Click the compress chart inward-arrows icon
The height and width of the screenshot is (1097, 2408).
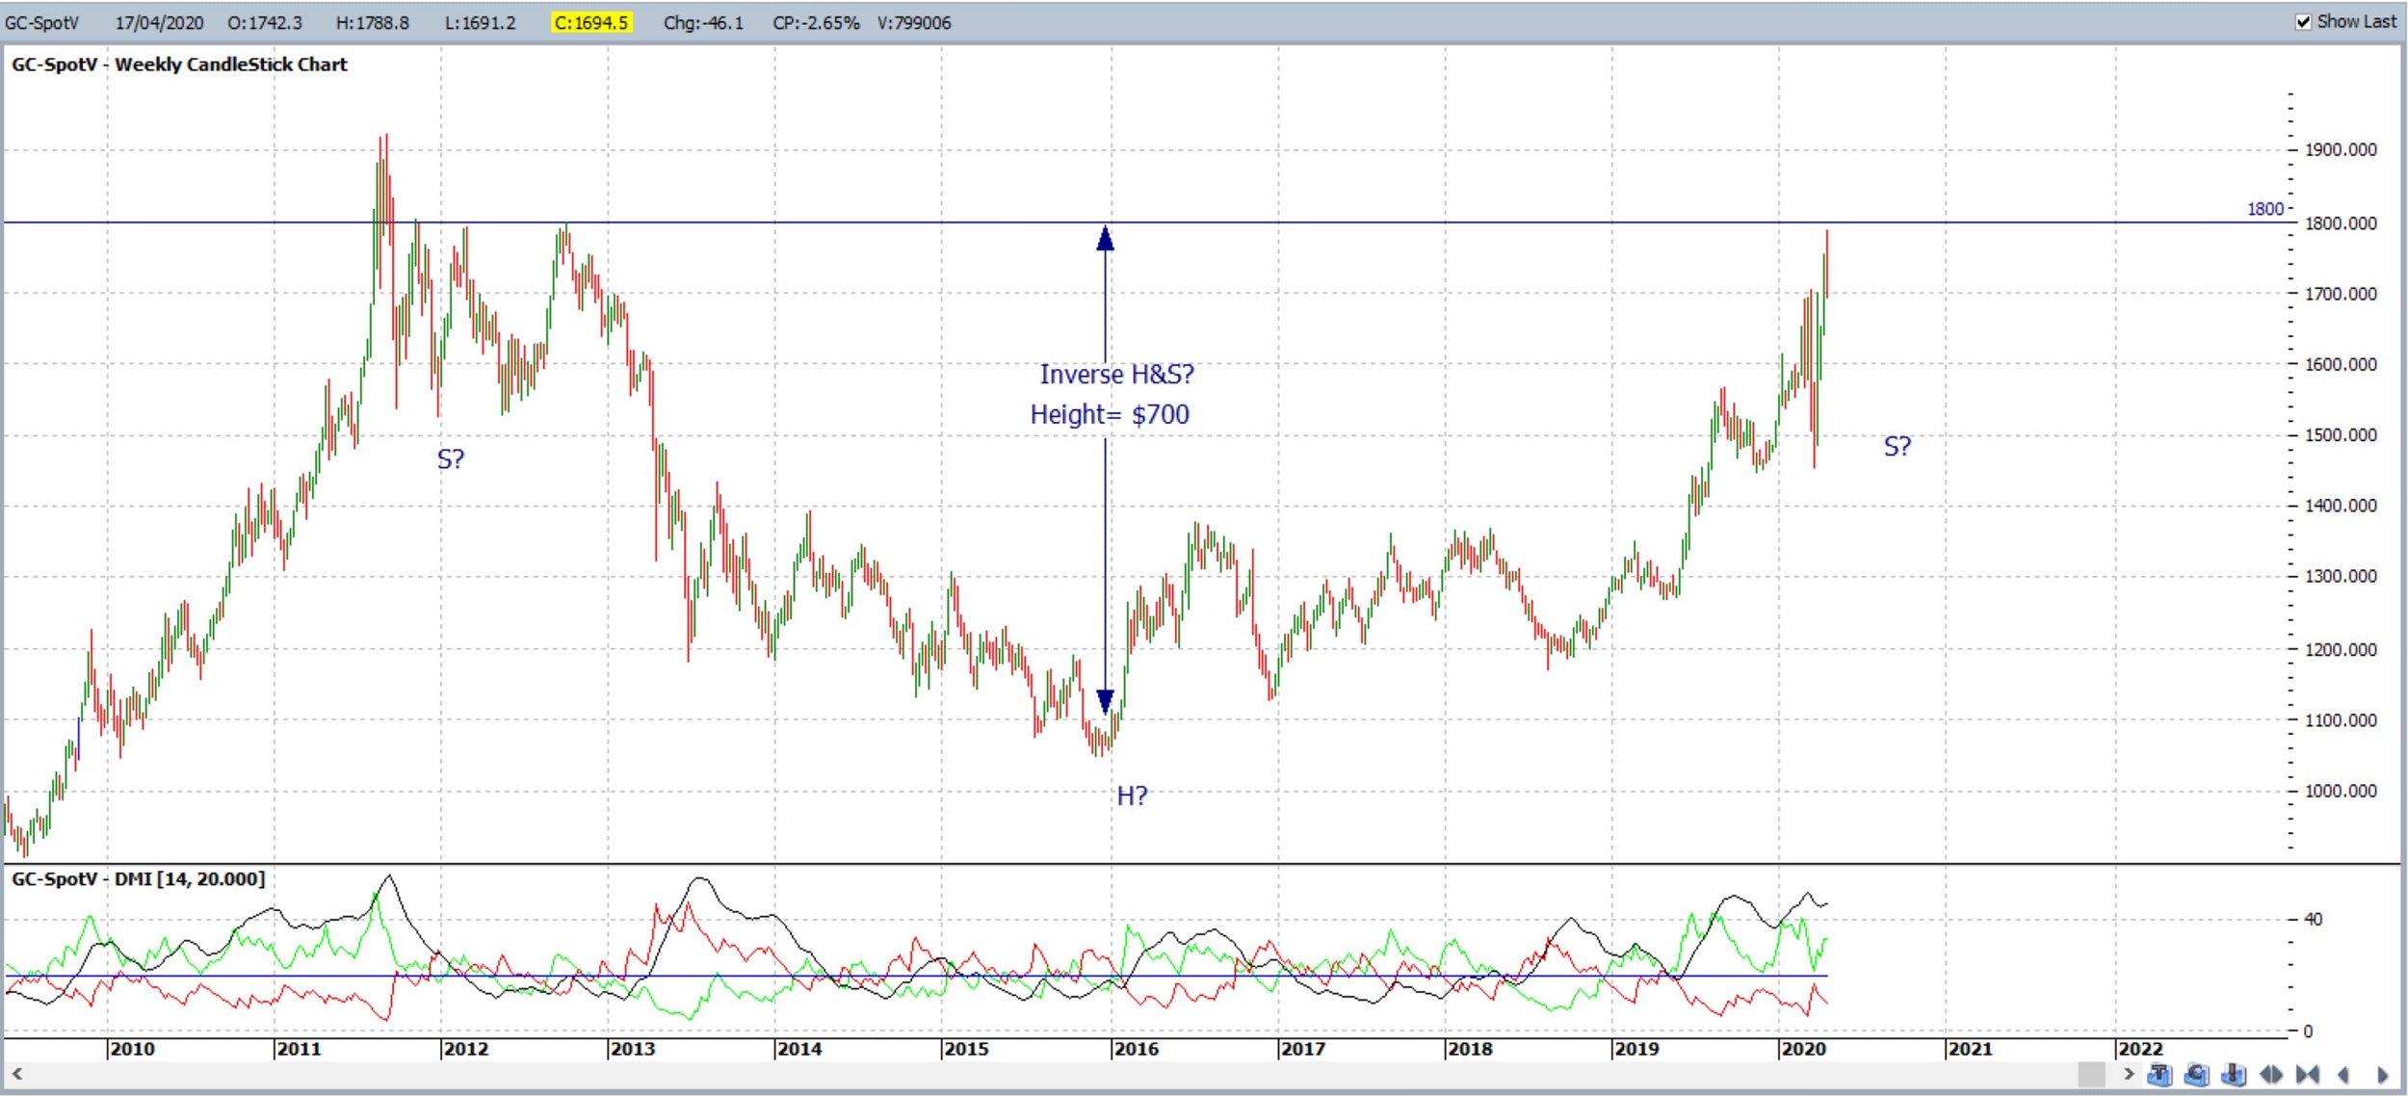[x=2307, y=1074]
